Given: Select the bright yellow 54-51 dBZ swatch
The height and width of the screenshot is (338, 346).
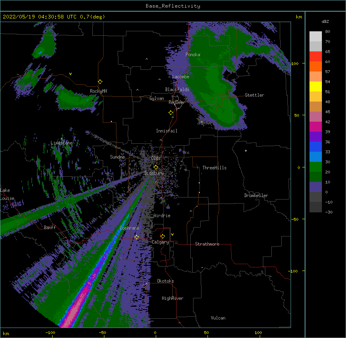Looking at the screenshot, I should coord(315,86).
